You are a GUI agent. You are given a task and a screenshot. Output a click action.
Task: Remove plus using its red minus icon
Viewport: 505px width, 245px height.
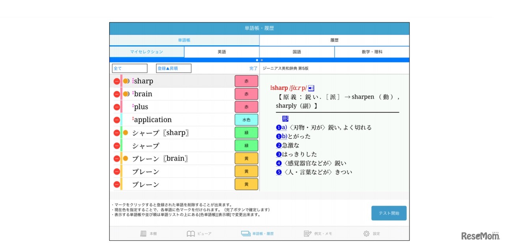pyautogui.click(x=117, y=107)
